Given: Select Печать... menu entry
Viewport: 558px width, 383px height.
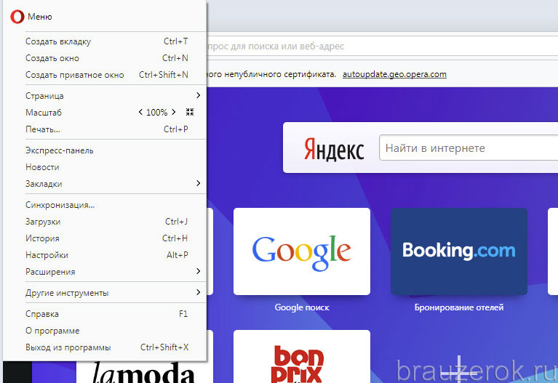Looking at the screenshot, I should pyautogui.click(x=107, y=129).
